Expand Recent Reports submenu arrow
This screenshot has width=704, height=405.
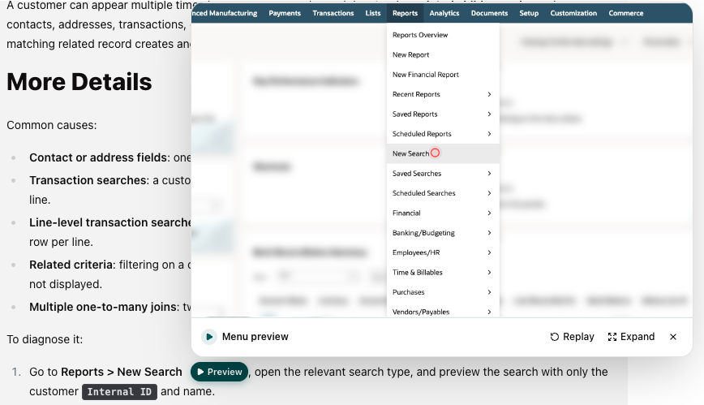coord(489,94)
